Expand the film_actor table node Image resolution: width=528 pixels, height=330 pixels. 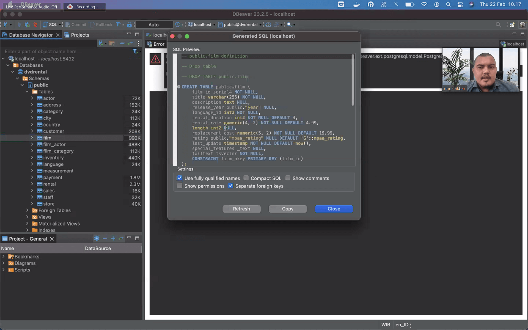32,144
